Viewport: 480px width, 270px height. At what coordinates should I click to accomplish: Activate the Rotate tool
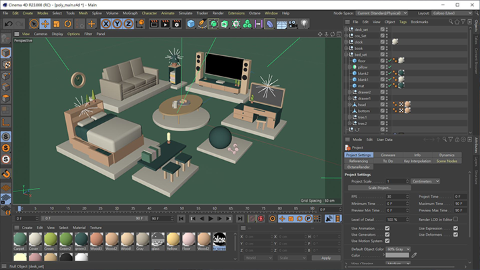pyautogui.click(x=67, y=24)
